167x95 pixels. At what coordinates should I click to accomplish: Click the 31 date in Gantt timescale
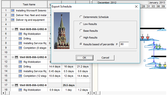149,6
